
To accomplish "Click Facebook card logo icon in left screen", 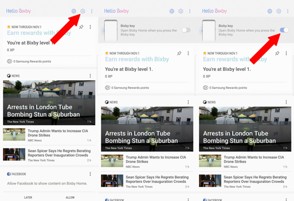I will 9,174.
